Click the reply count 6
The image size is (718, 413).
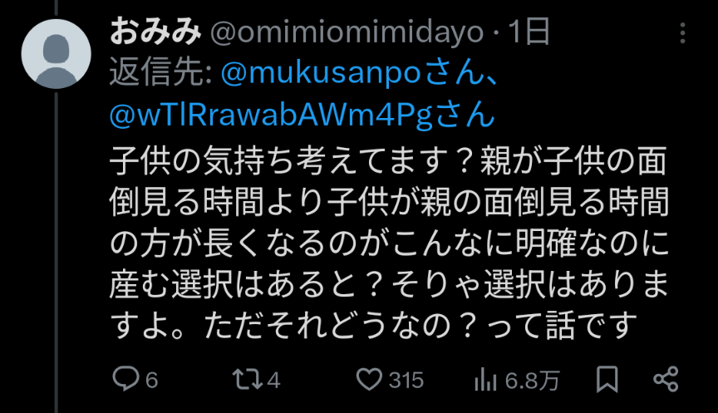click(x=151, y=380)
